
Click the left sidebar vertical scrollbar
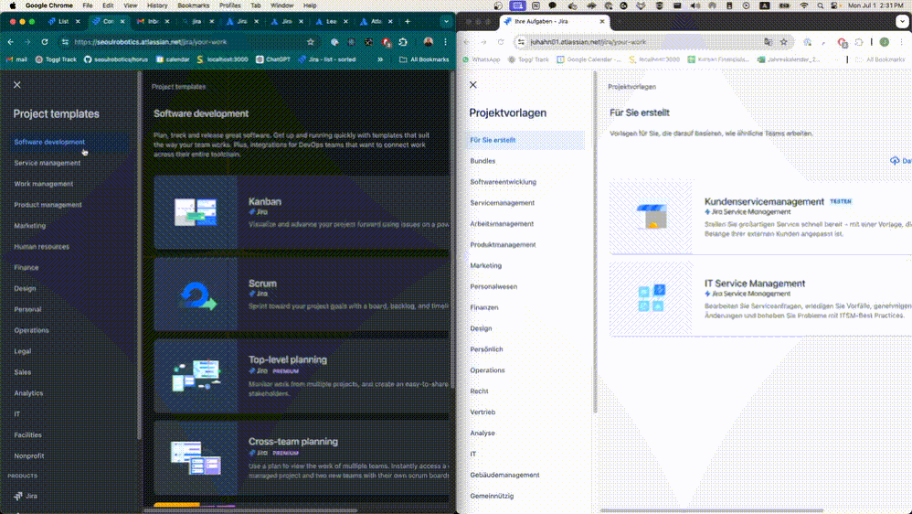pyautogui.click(x=139, y=255)
